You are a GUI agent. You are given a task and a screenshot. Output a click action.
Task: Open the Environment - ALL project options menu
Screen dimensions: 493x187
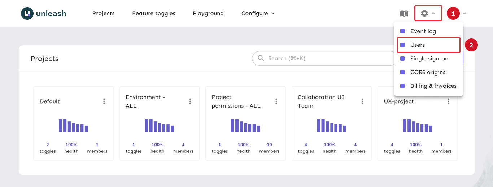coord(190,101)
